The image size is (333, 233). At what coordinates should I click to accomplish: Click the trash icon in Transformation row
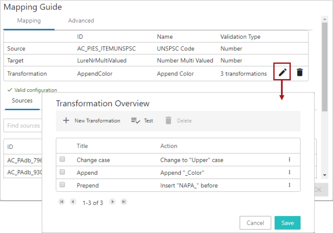point(300,72)
